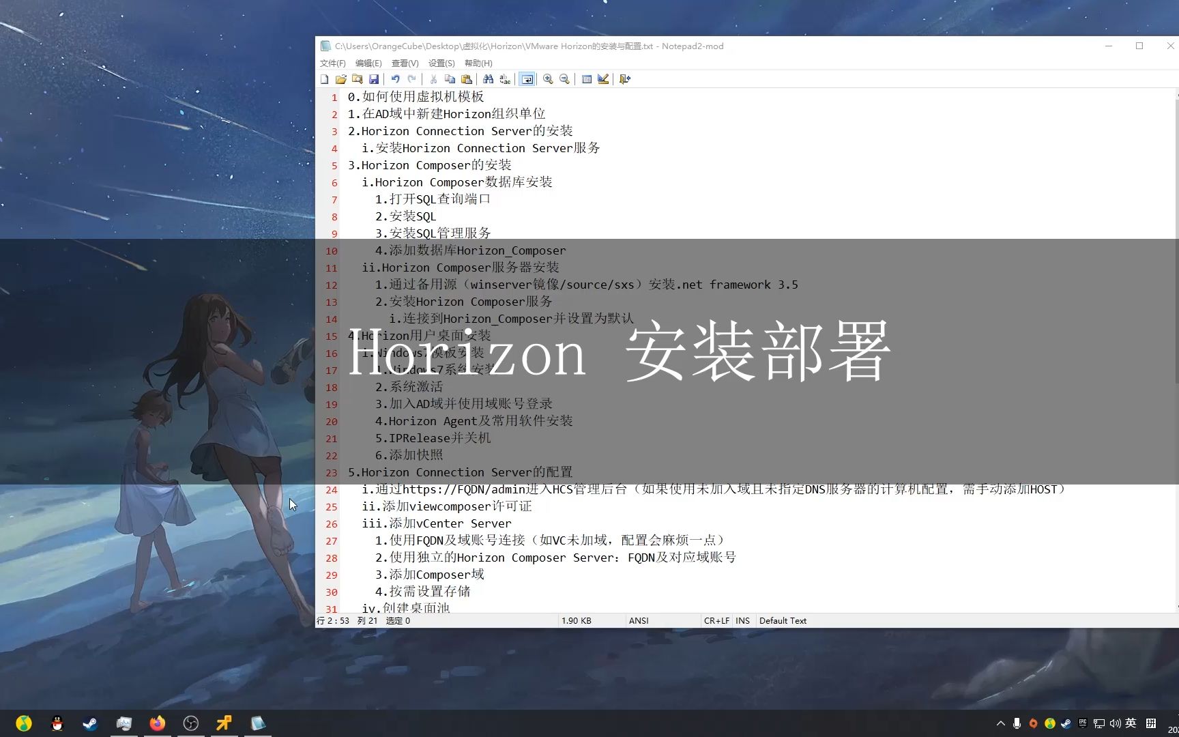1179x737 pixels.
Task: Open the 文件(F) menu
Action: 333,63
